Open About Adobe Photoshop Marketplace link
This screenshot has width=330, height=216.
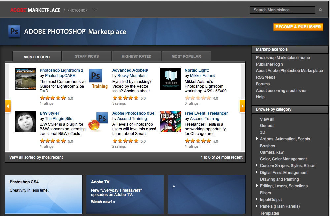289,71
